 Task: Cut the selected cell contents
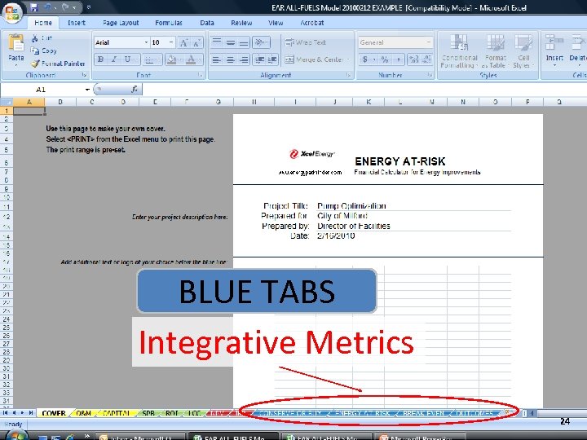coord(42,37)
